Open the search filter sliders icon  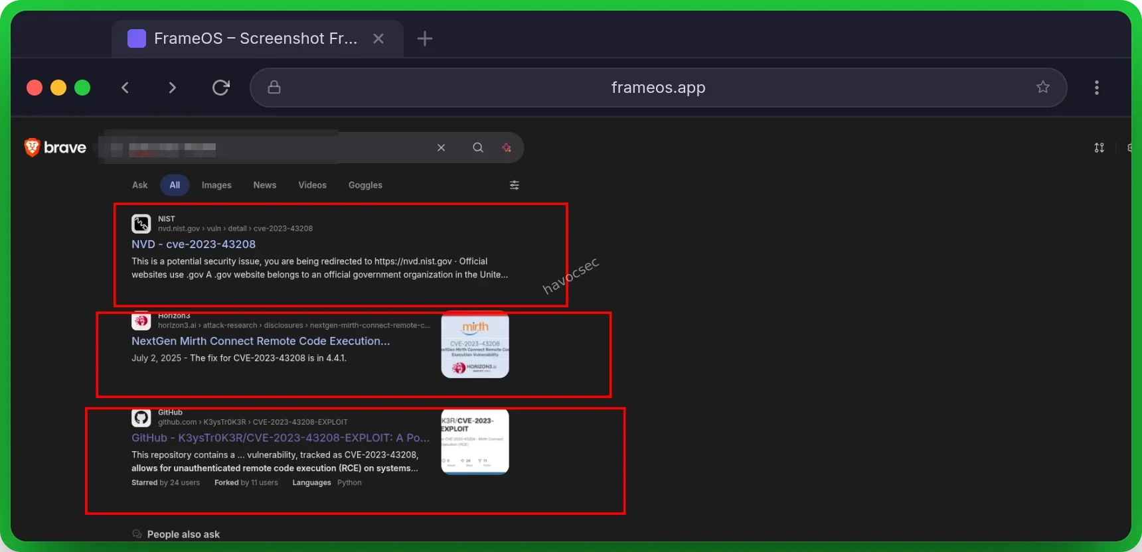click(x=515, y=185)
